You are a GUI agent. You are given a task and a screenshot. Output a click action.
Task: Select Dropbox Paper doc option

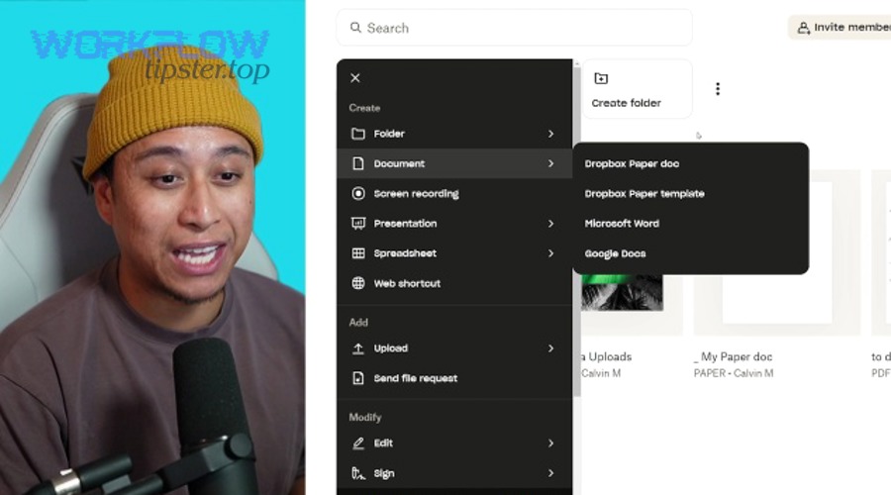[x=632, y=164]
